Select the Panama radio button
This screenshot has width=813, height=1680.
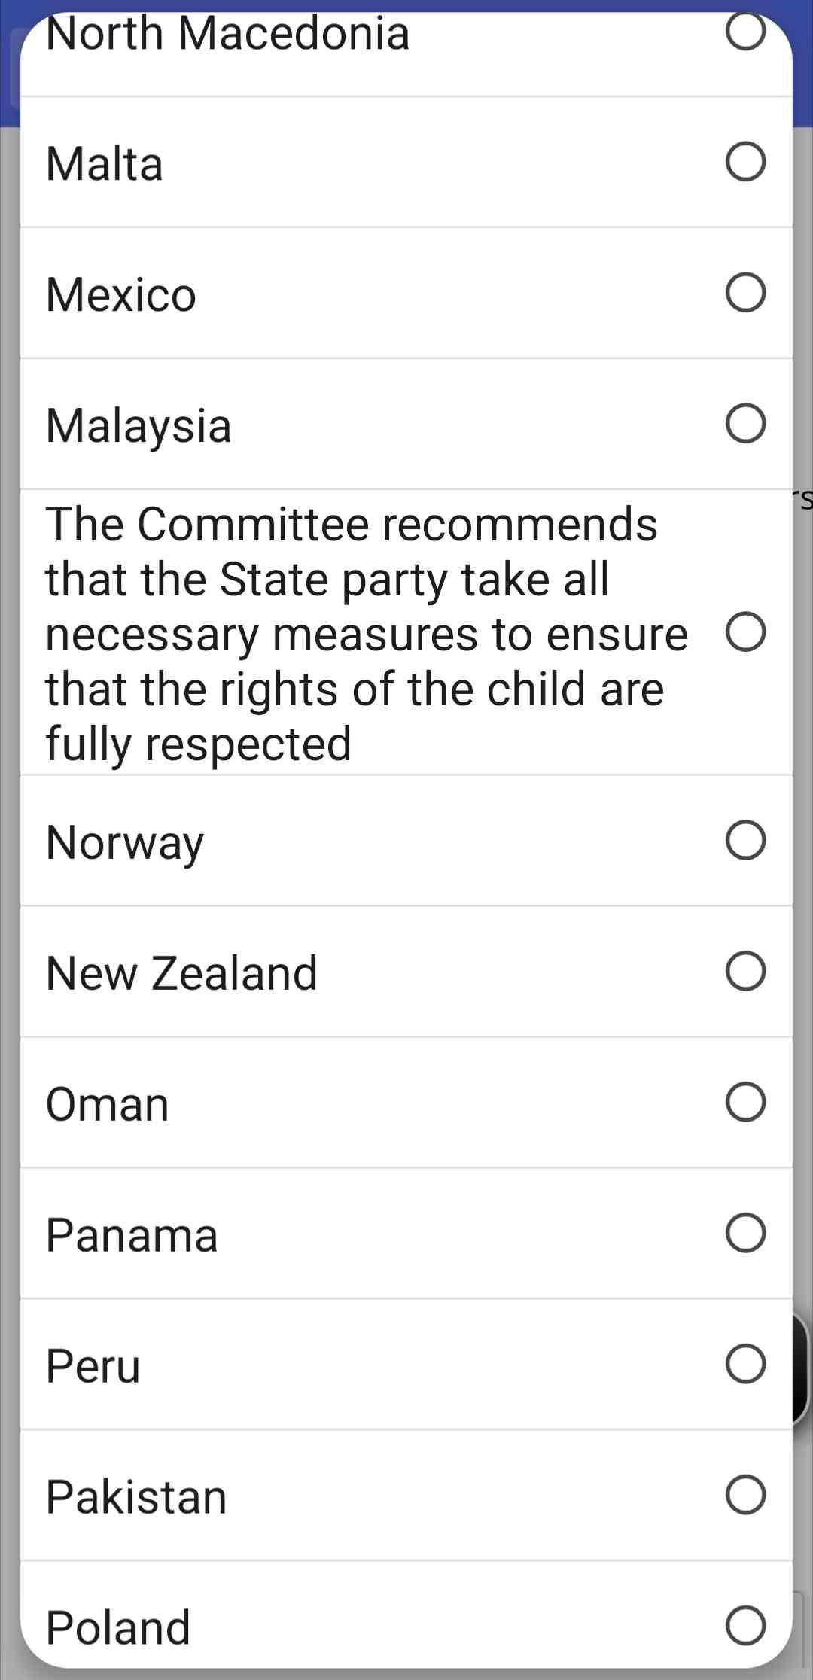click(745, 1233)
